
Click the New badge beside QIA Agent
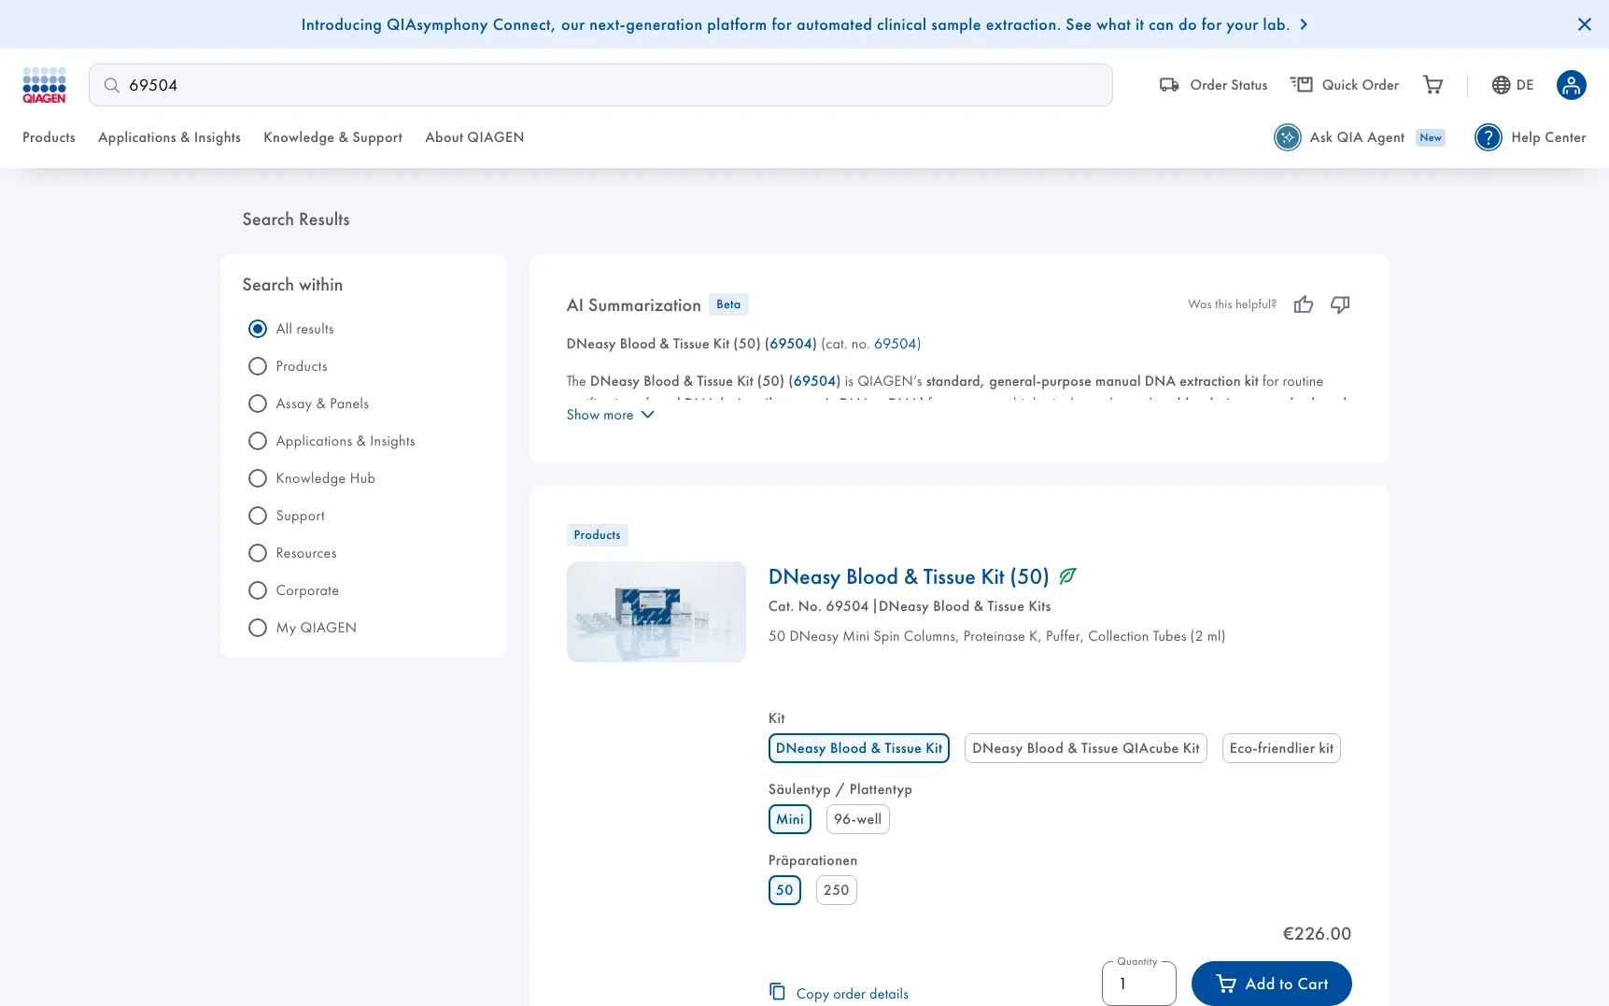1431,137
